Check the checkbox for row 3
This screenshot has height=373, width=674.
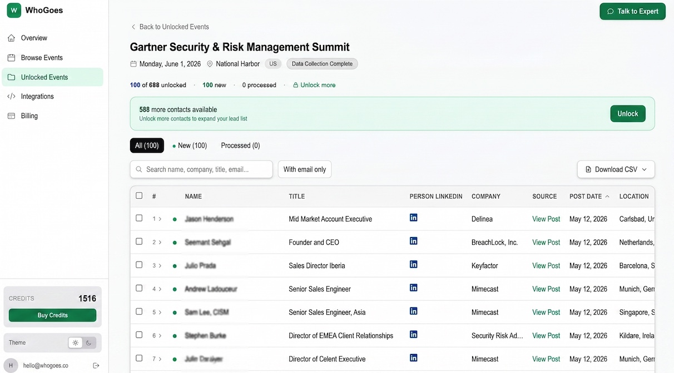point(139,265)
